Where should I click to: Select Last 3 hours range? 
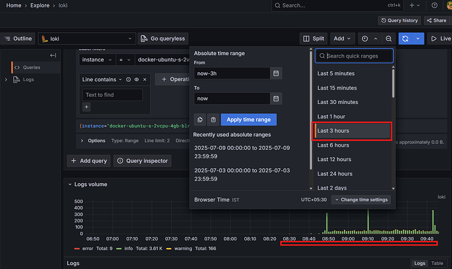pyautogui.click(x=352, y=131)
